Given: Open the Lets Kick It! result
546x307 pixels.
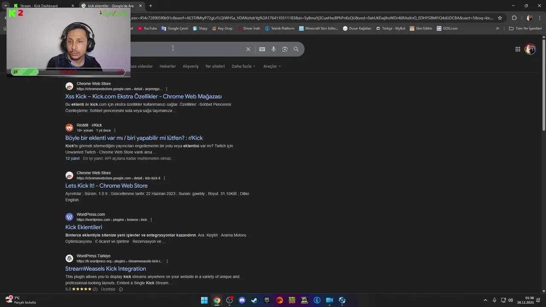Looking at the screenshot, I should pyautogui.click(x=106, y=185).
